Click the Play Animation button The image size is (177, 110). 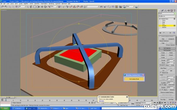click(160, 103)
